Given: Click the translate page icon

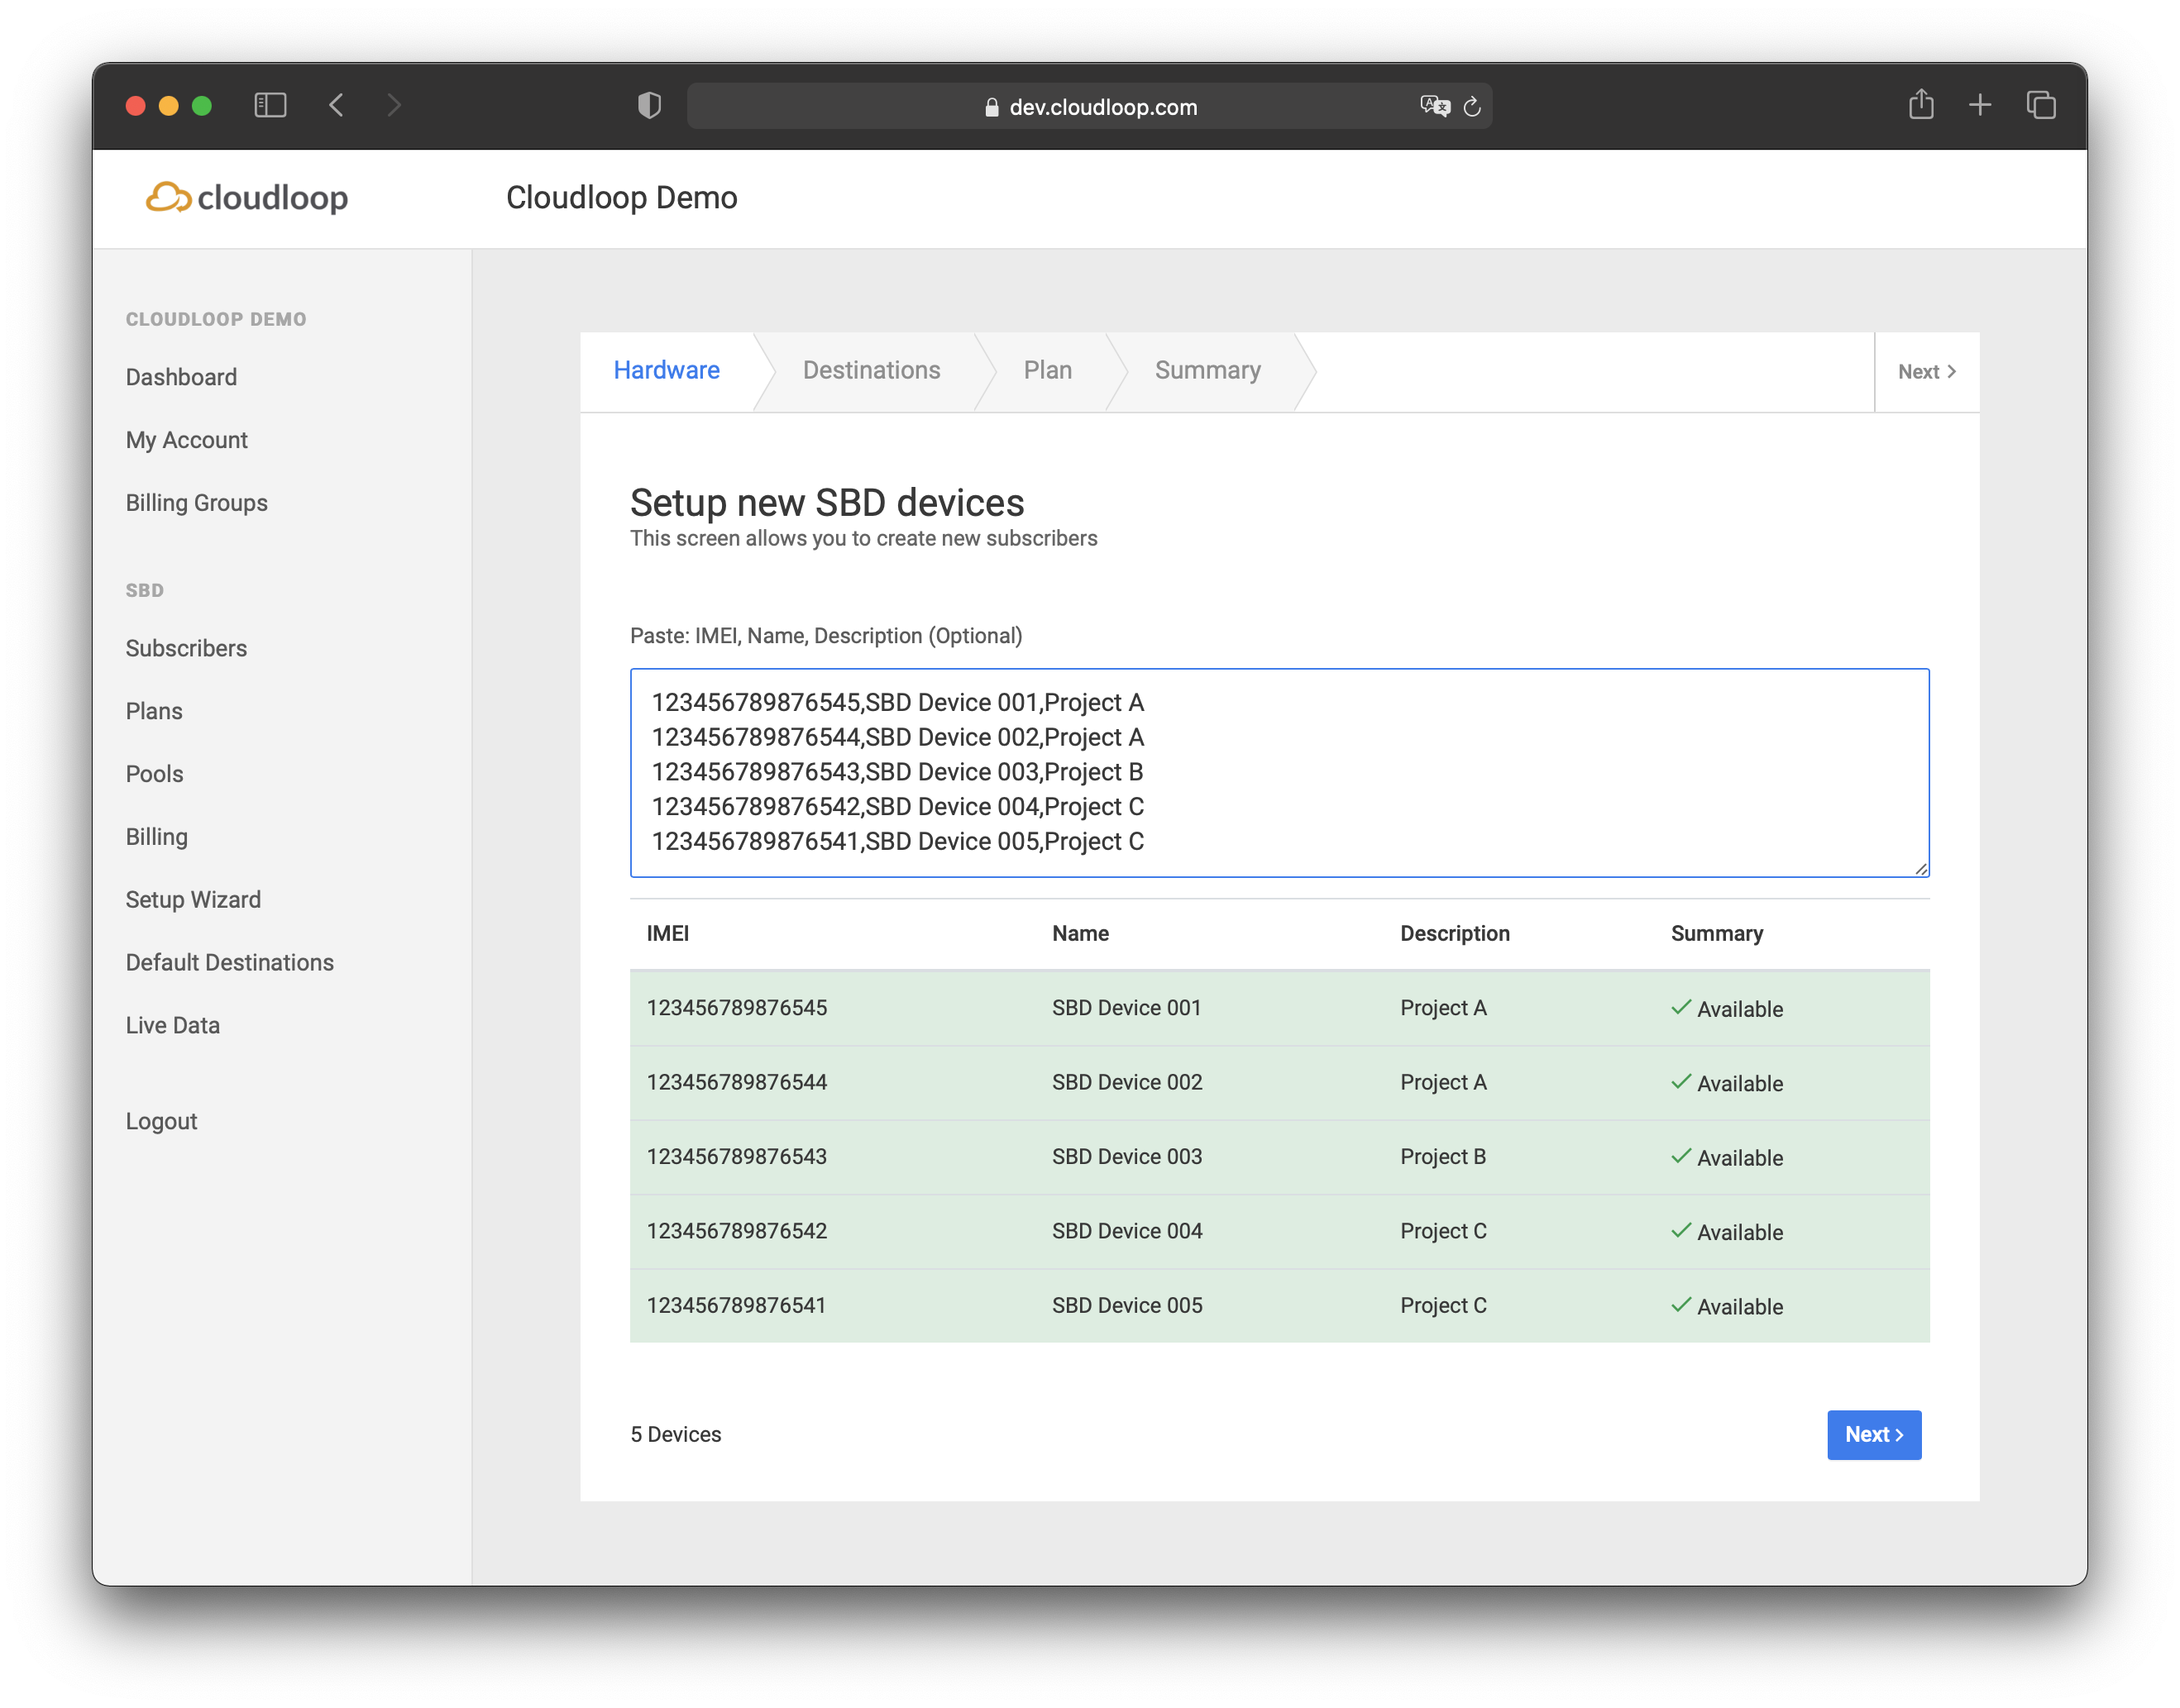Looking at the screenshot, I should [x=1434, y=106].
